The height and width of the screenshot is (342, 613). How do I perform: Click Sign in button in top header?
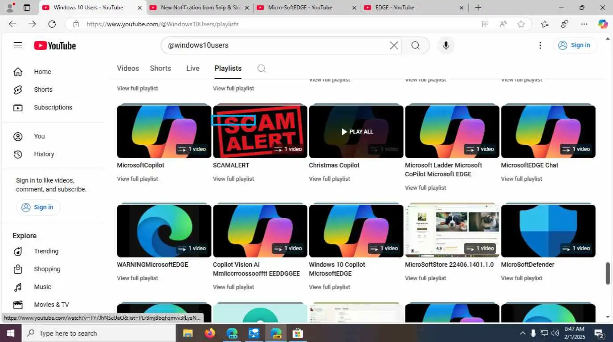point(575,45)
